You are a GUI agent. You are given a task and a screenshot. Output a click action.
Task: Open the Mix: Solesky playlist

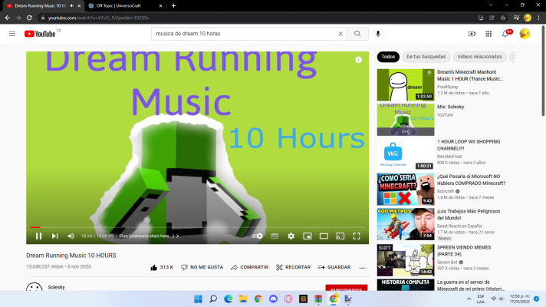(x=451, y=107)
